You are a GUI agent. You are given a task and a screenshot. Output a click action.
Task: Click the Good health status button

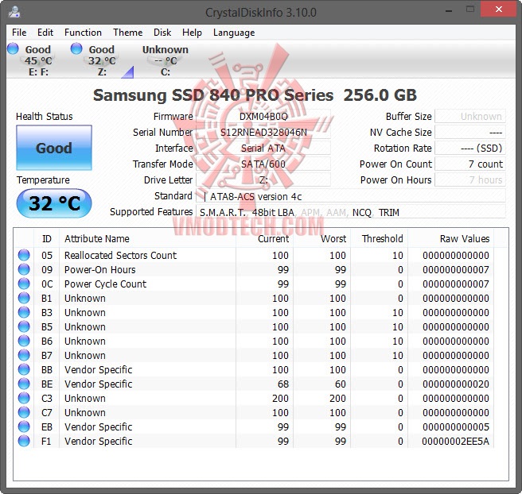(54, 148)
